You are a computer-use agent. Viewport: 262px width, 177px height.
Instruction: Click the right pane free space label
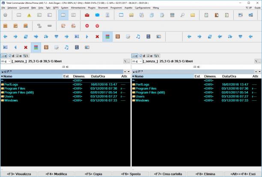click(x=168, y=61)
